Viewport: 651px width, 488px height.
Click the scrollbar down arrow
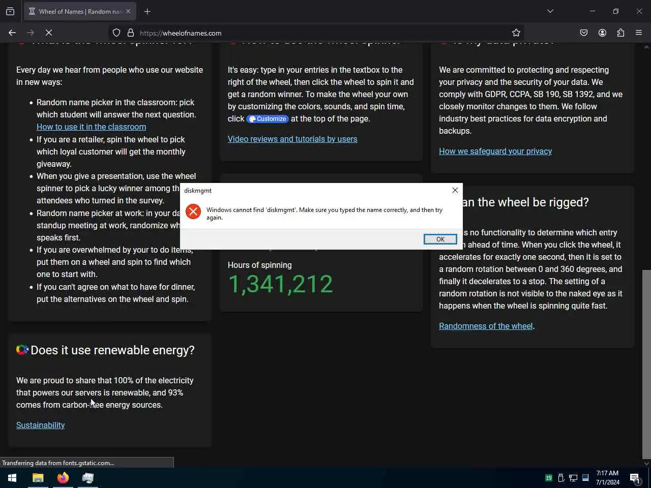(x=646, y=463)
